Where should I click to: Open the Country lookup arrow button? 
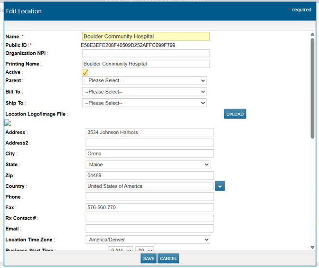coord(220,186)
